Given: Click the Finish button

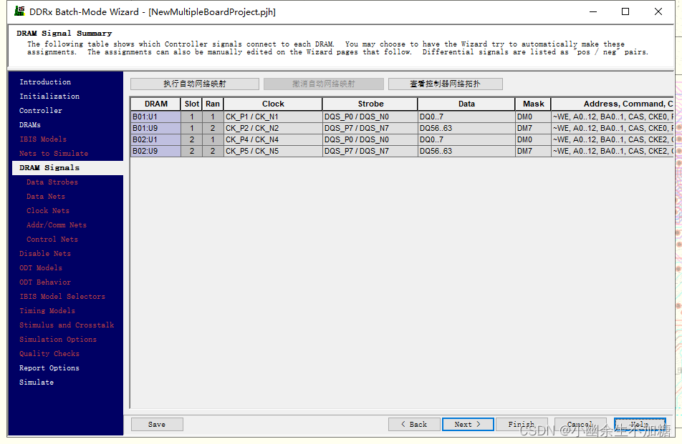Looking at the screenshot, I should tap(522, 425).
